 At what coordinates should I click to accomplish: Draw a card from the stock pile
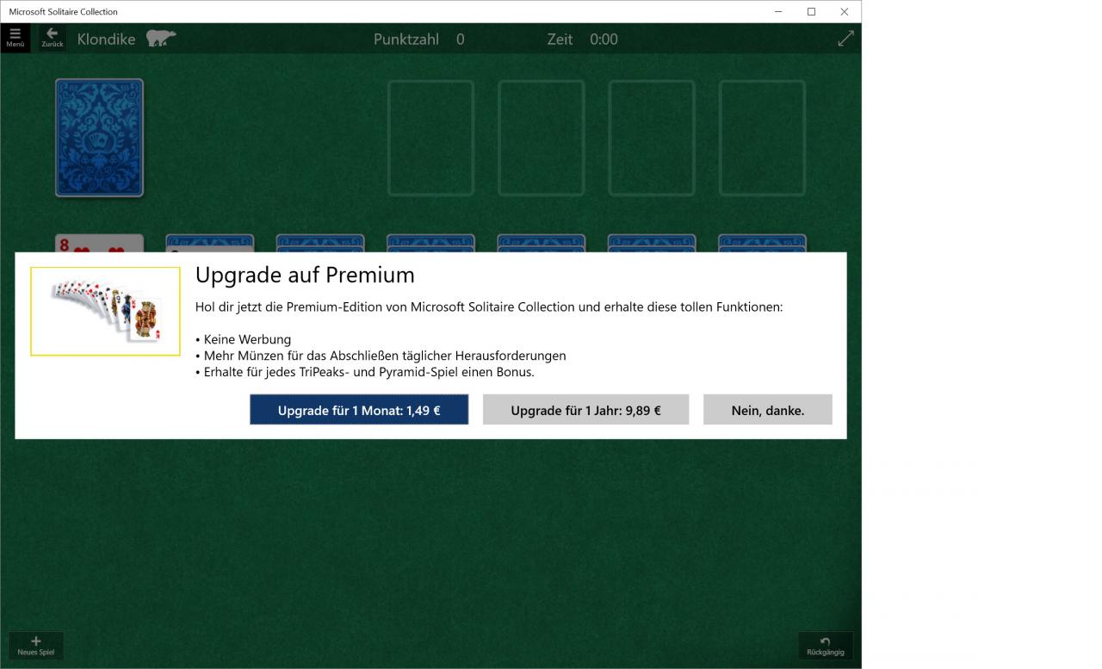[99, 138]
